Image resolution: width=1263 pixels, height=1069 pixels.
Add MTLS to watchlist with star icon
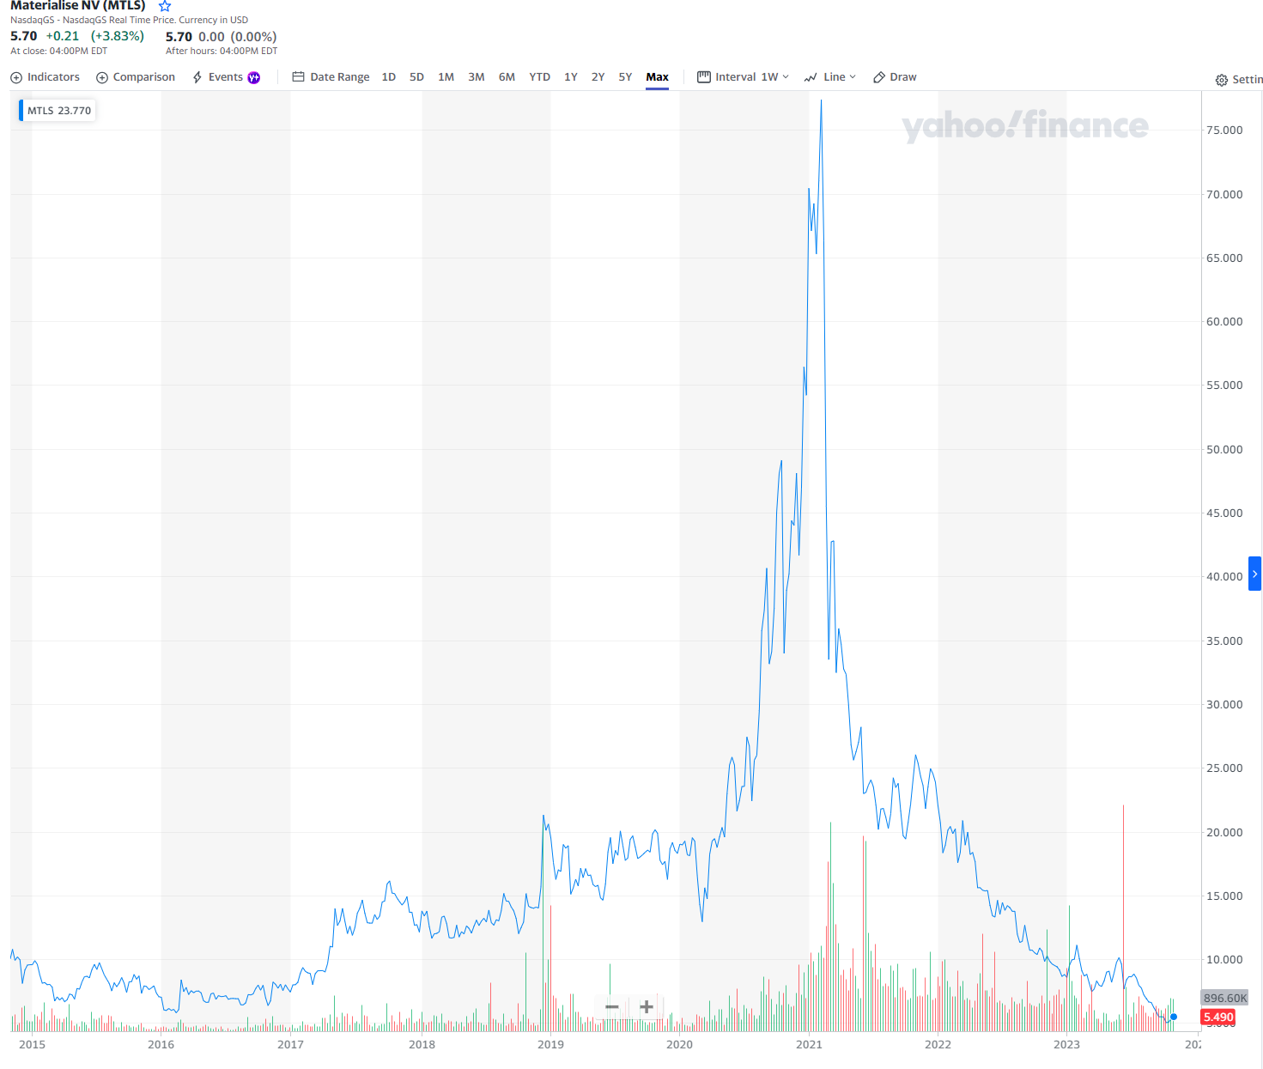tap(165, 6)
